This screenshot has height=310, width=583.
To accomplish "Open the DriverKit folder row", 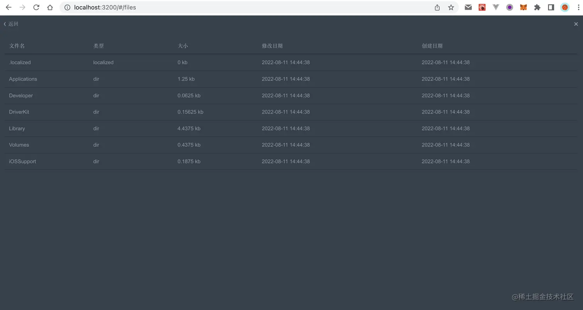I will point(291,112).
